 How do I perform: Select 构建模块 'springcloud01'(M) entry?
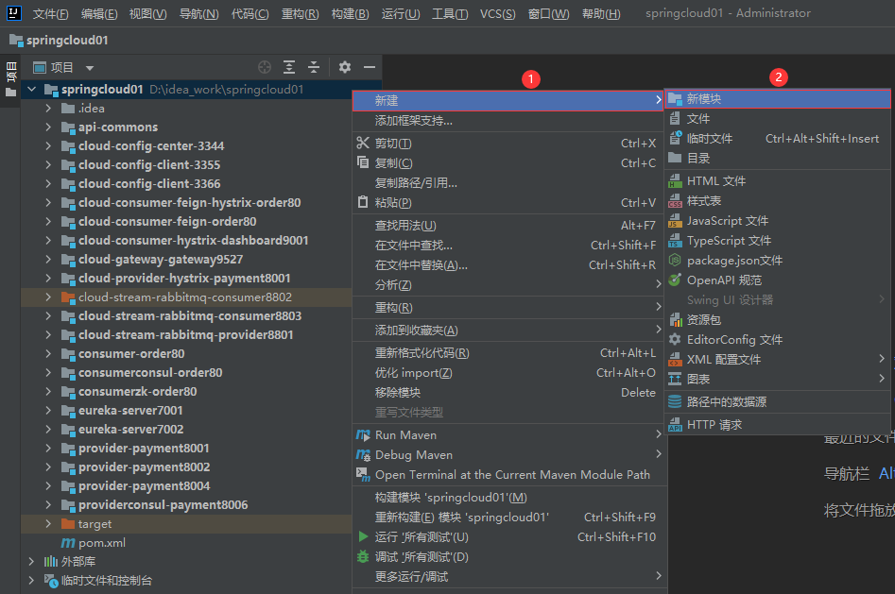(x=508, y=498)
